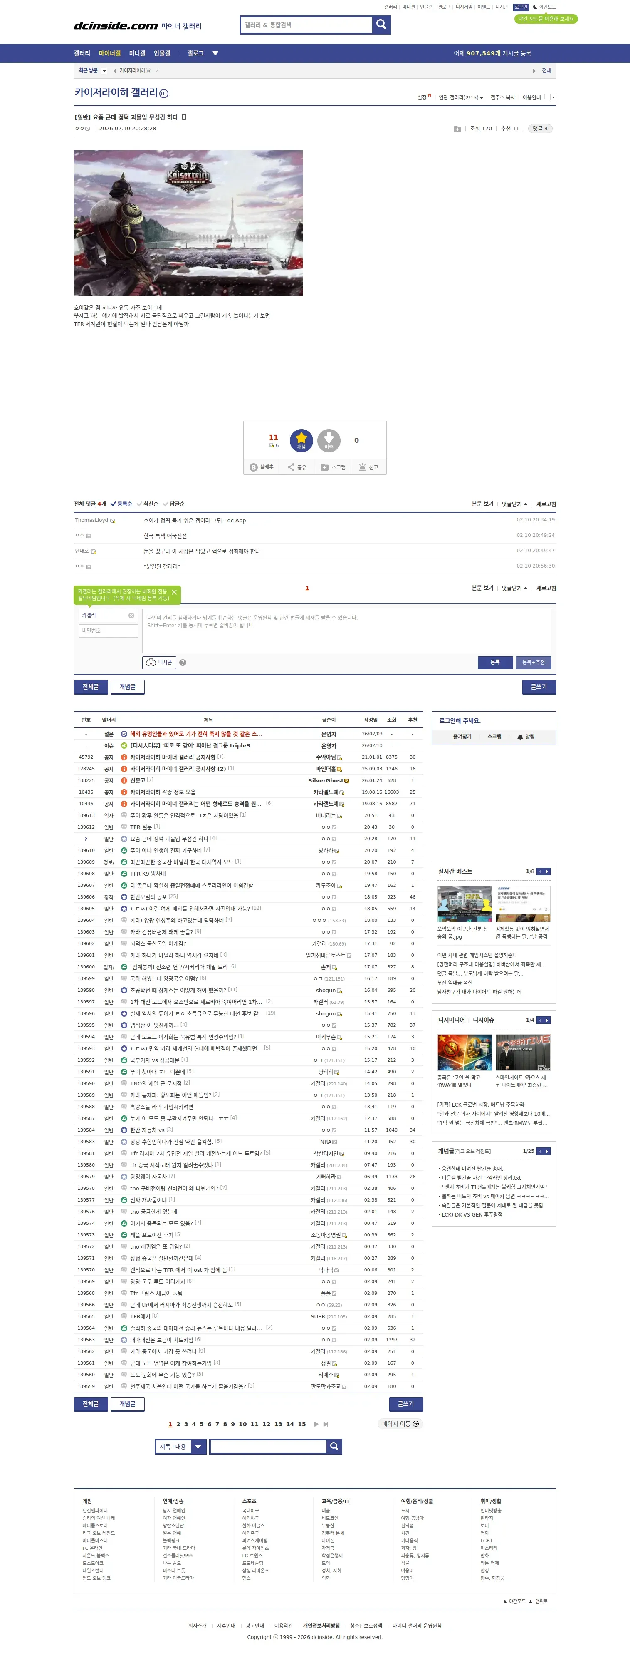Image resolution: width=630 pixels, height=1661 pixels.
Task: Click the 등록 comment submit button
Action: pos(495,662)
